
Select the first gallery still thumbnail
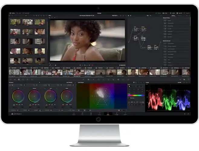click(x=15, y=22)
